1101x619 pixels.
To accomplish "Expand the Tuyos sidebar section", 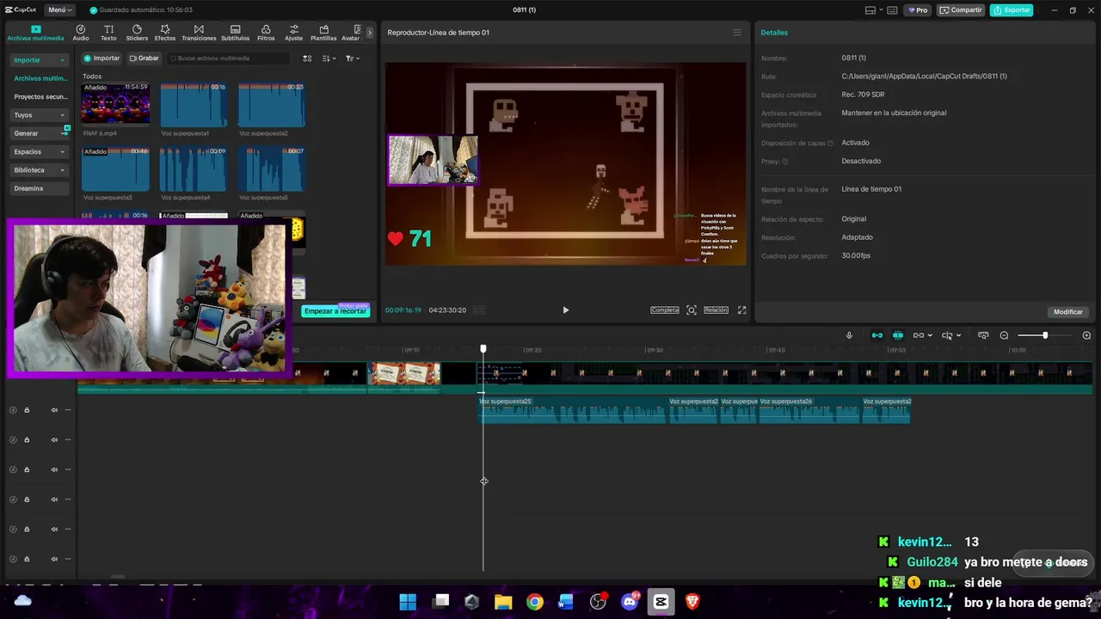I will [x=62, y=115].
